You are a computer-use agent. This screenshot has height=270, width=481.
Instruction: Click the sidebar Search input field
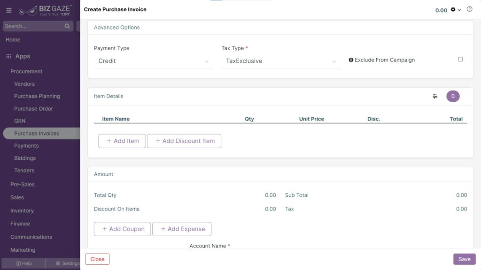coord(34,26)
